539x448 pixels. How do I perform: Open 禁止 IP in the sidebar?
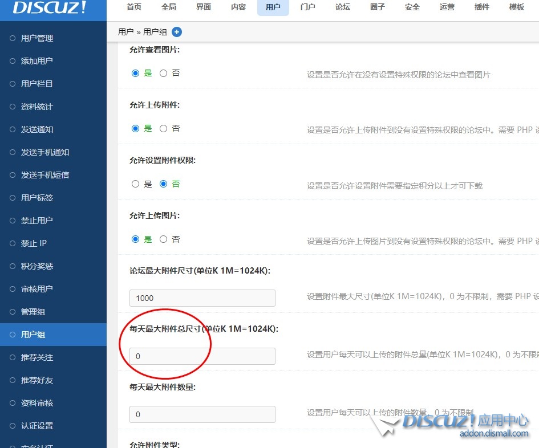37,243
